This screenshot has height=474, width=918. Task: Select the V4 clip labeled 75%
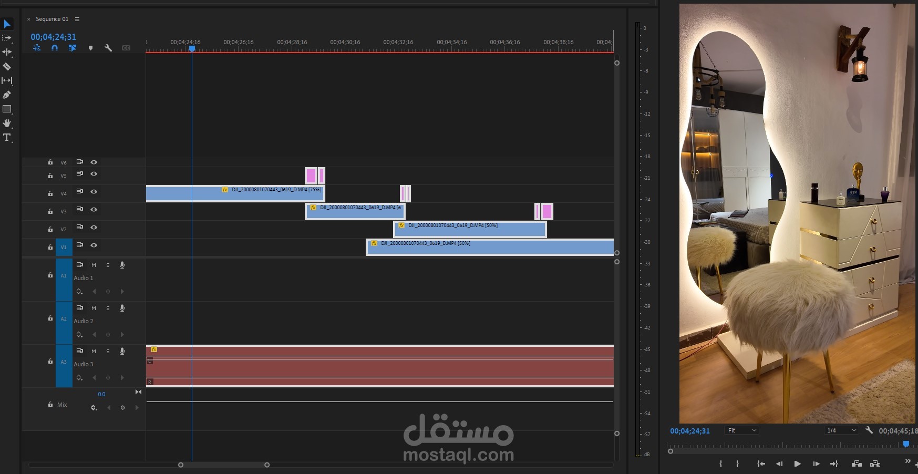click(235, 193)
